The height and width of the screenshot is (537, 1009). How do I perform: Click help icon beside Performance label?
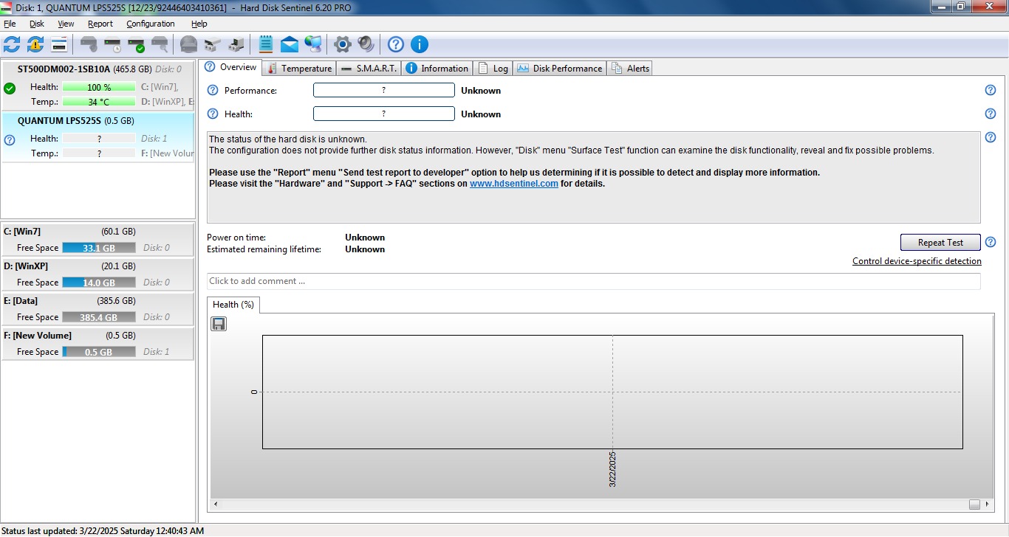click(x=213, y=91)
